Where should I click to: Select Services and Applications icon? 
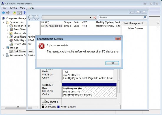[x=7, y=55]
